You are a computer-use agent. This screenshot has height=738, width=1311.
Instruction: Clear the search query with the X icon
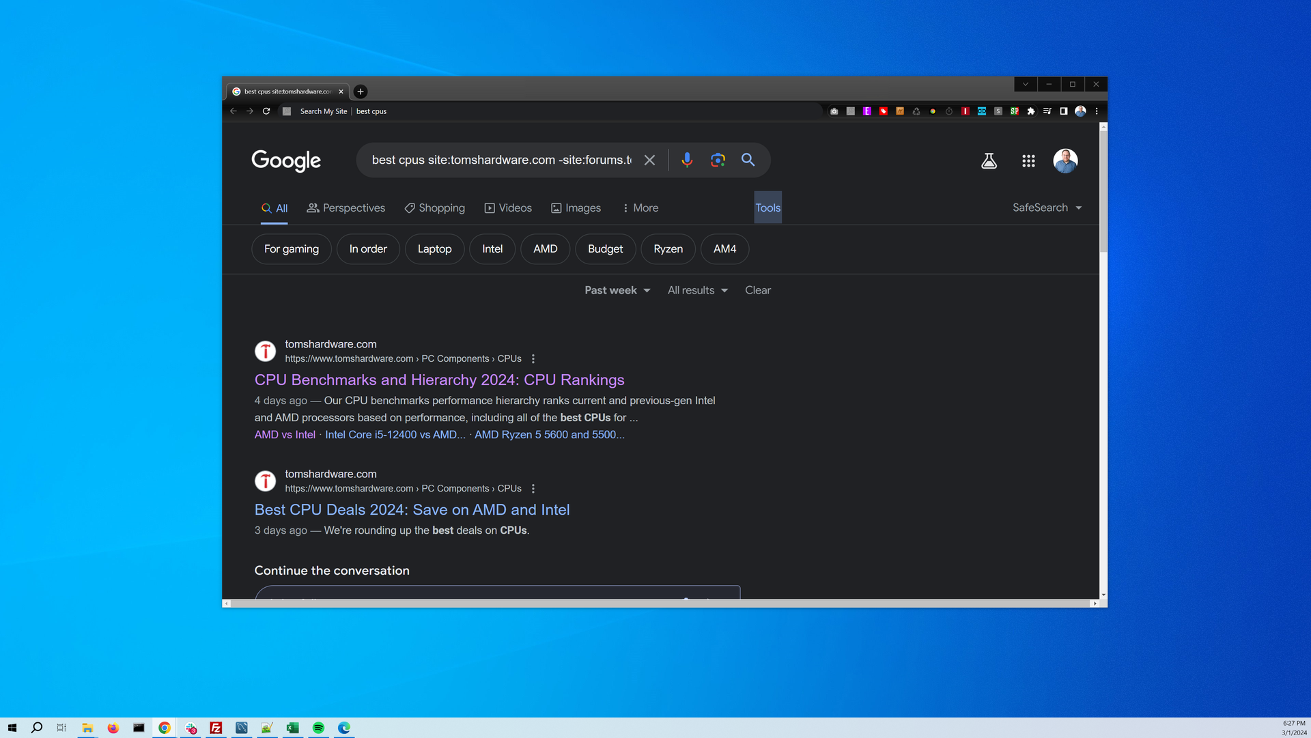[x=649, y=160]
